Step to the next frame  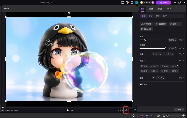(72, 110)
